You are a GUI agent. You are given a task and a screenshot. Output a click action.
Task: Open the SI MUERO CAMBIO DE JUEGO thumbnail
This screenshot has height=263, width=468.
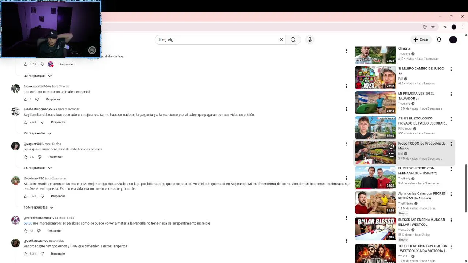tap(375, 78)
